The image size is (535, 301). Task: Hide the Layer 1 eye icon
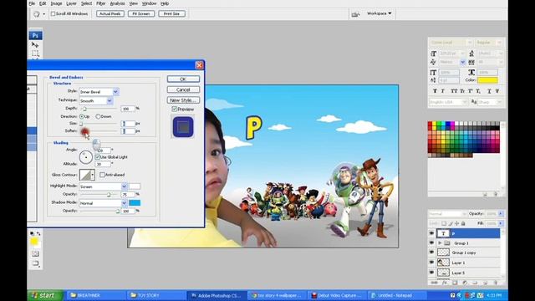431,263
